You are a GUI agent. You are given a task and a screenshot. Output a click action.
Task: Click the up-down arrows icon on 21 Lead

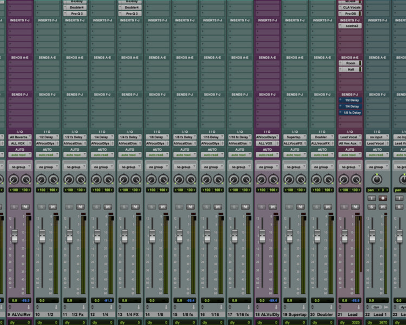point(340,307)
